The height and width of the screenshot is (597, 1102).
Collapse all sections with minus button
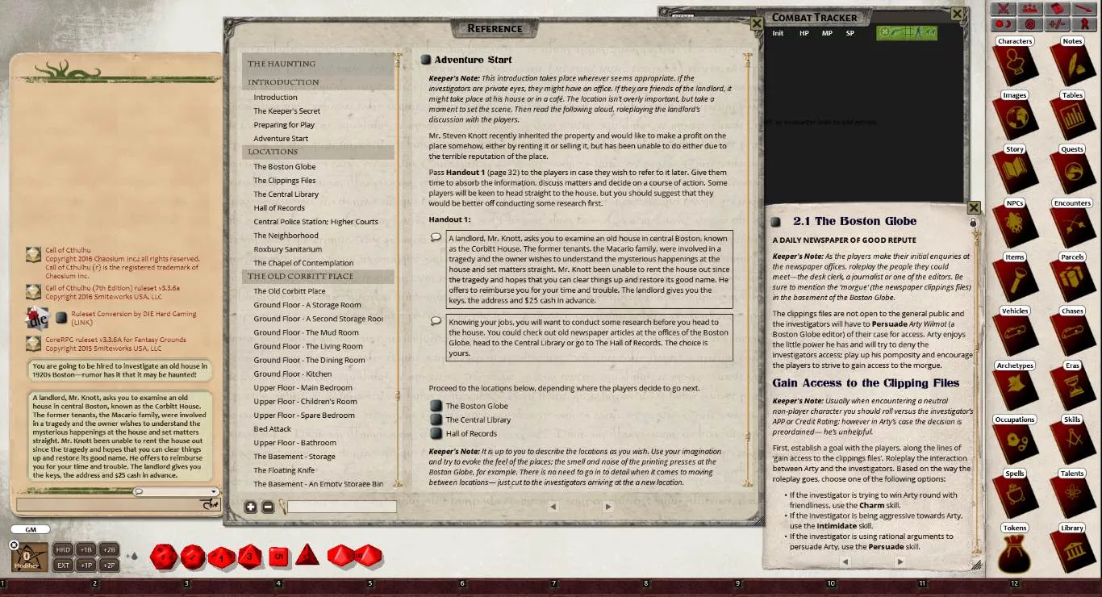(x=268, y=507)
